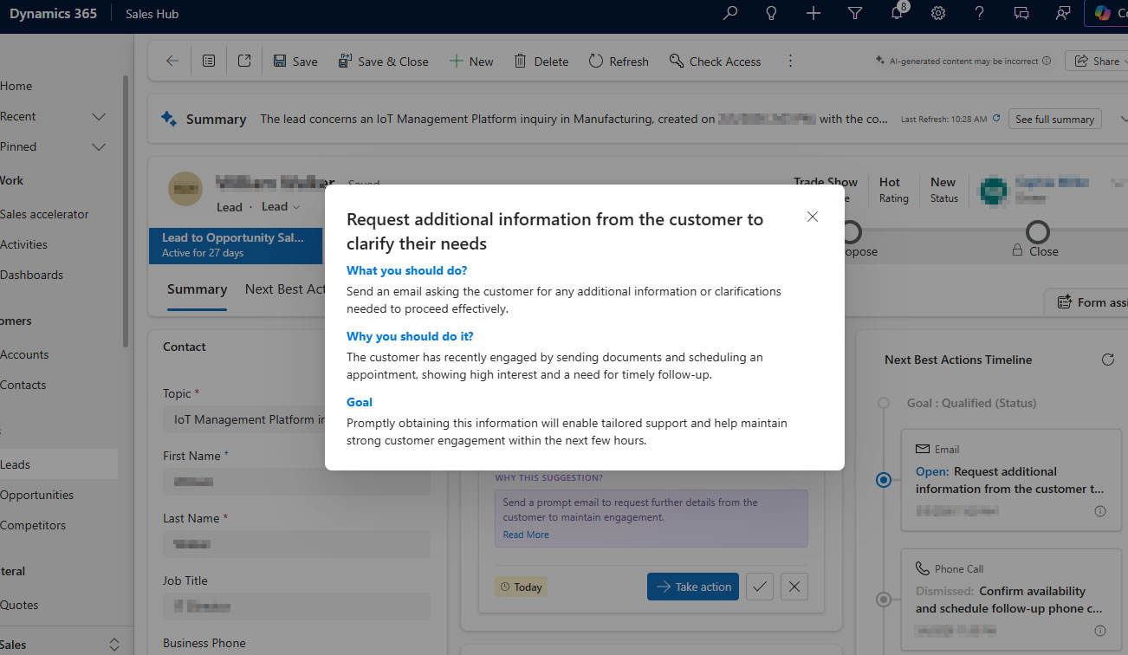Click the Today due badge
Screen dimensions: 1128x655
click(521, 587)
